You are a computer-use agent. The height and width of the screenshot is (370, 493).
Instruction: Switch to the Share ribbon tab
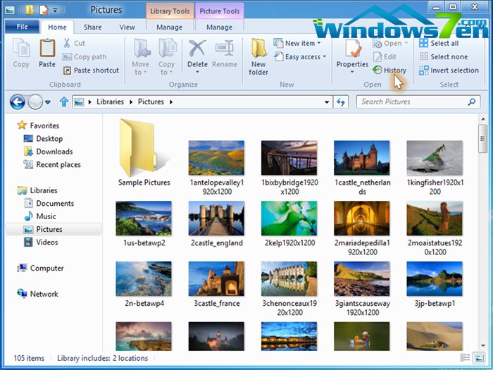tap(92, 27)
